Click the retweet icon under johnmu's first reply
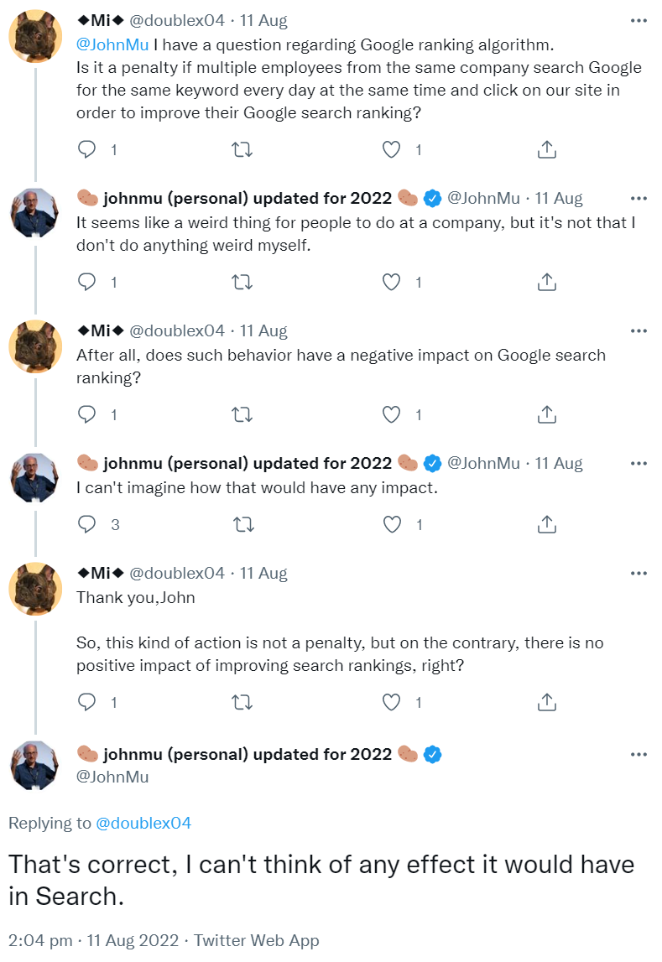 242,283
